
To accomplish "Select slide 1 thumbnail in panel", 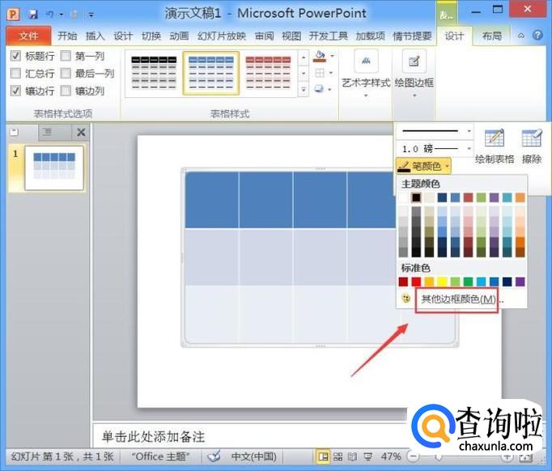I will click(54, 168).
